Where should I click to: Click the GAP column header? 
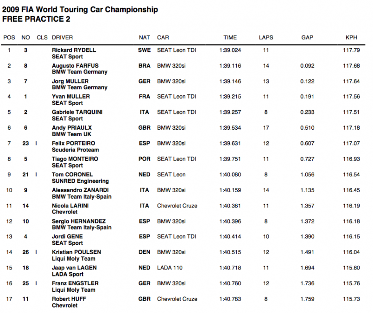[307, 38]
